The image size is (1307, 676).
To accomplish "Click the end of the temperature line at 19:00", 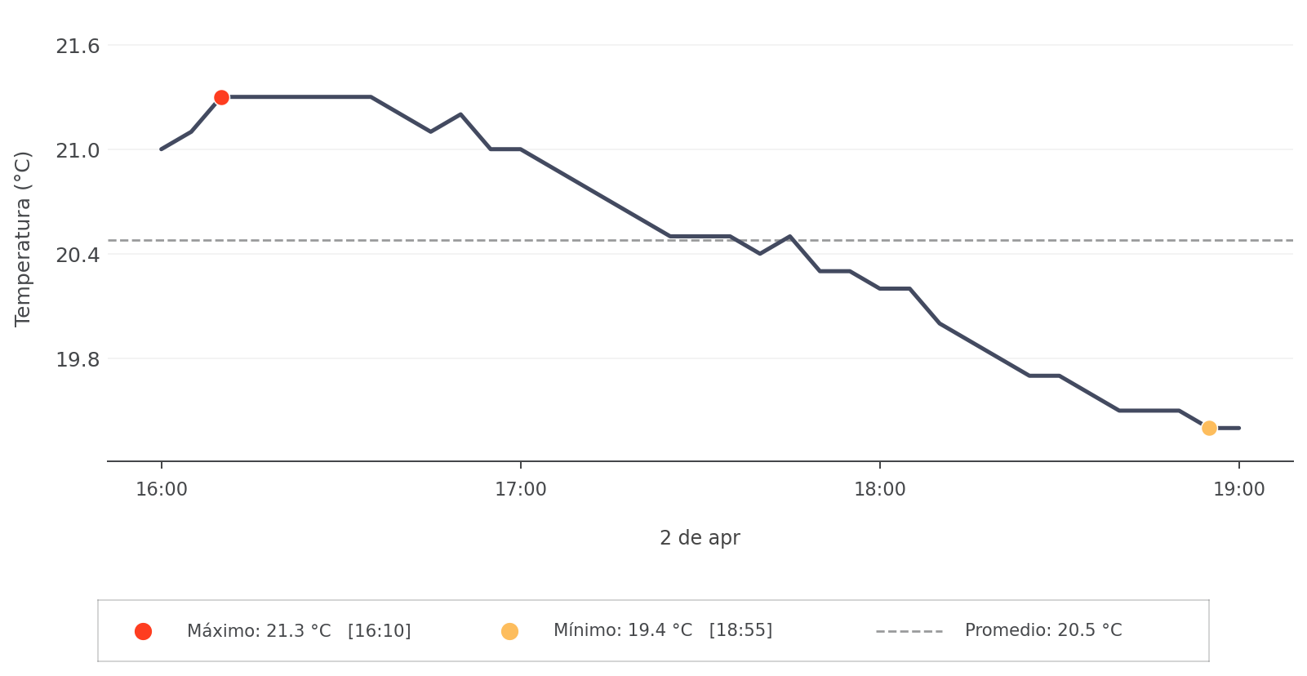I will point(1238,428).
